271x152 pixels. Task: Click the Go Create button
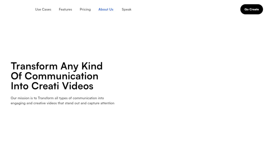(x=251, y=9)
